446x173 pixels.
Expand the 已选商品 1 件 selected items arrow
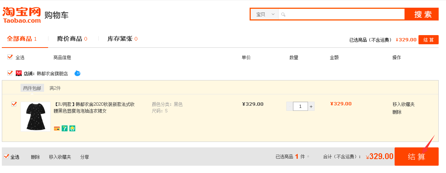[x=308, y=157]
